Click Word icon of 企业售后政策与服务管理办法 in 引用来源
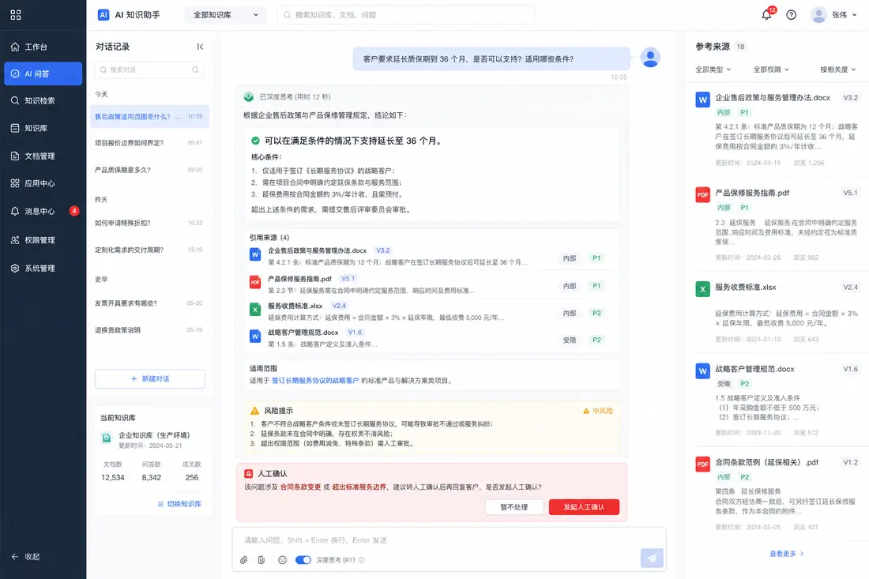This screenshot has height=579, width=869. [x=255, y=255]
